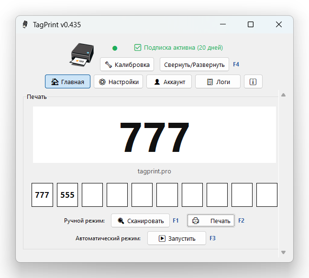309x278 pixels.
Task: Click the F3 shortcut label
Action: tap(212, 238)
